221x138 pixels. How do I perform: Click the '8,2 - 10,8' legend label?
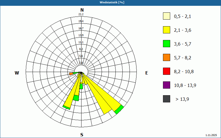(184, 72)
